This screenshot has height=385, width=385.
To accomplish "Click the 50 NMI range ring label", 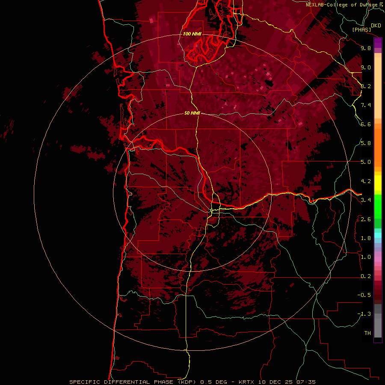I will tap(192, 113).
